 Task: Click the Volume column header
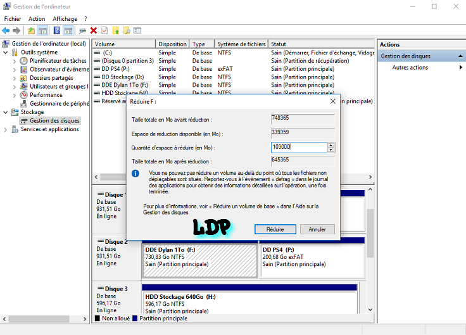[x=124, y=44]
